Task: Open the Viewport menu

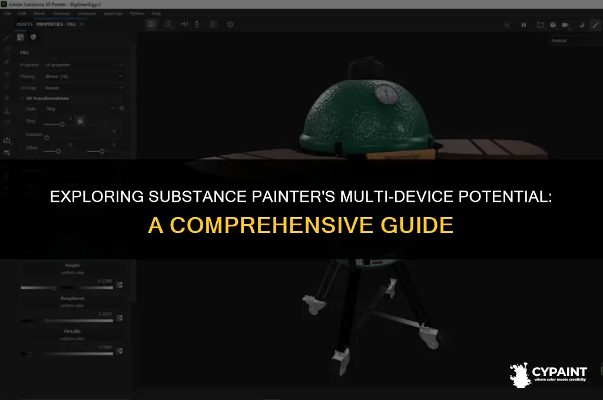Action: pos(87,14)
